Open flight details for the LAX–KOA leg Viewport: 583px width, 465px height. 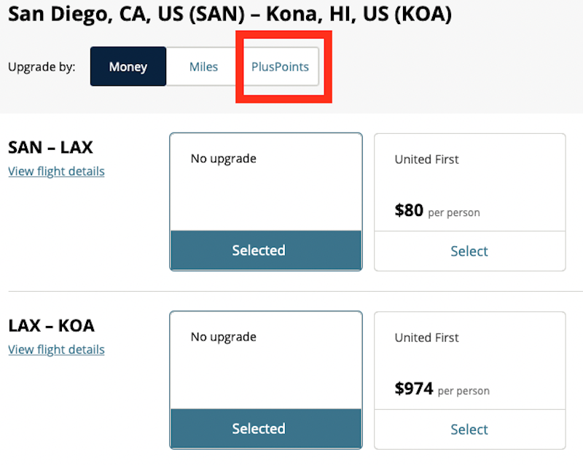pos(56,349)
